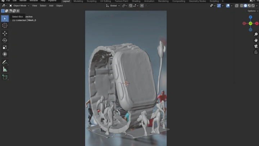Viewport: 259px width, 146px height.
Task: Open gizmo options dropdown arrow
Action: [223, 6]
